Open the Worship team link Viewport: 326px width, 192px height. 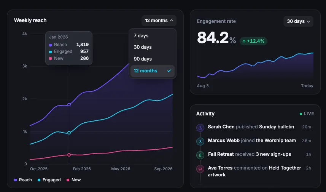tap(276, 141)
